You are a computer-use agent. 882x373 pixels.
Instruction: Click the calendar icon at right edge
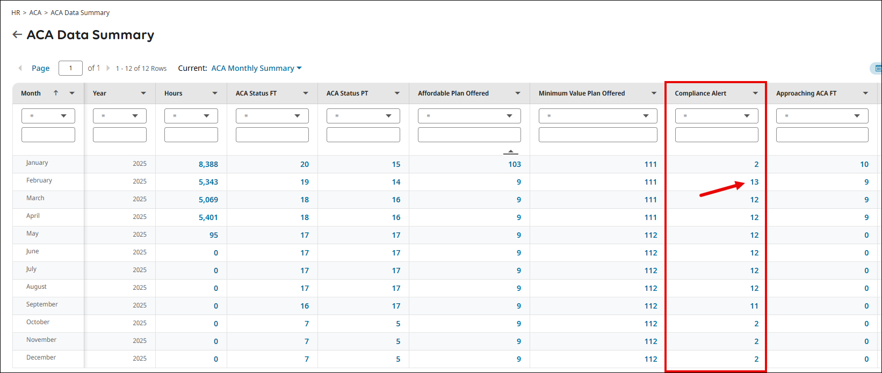click(878, 68)
